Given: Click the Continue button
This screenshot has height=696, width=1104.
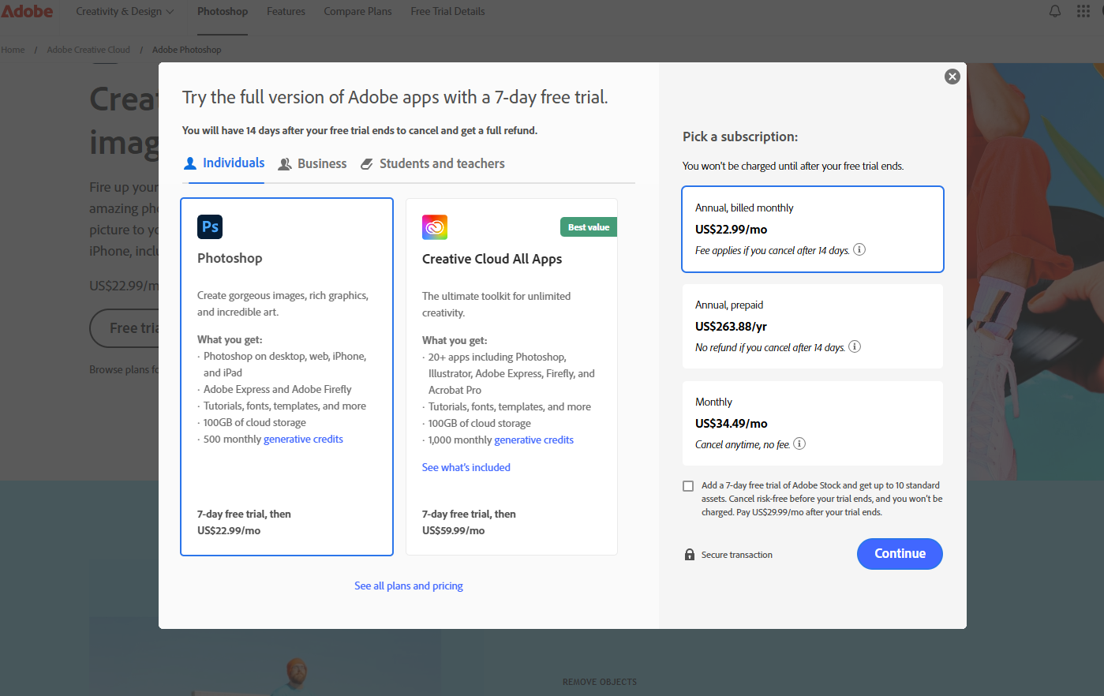Looking at the screenshot, I should tap(899, 553).
